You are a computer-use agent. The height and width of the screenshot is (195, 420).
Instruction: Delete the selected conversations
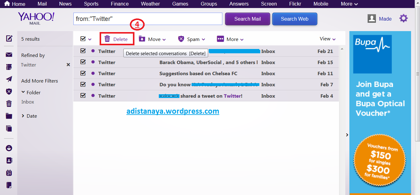coord(117,39)
